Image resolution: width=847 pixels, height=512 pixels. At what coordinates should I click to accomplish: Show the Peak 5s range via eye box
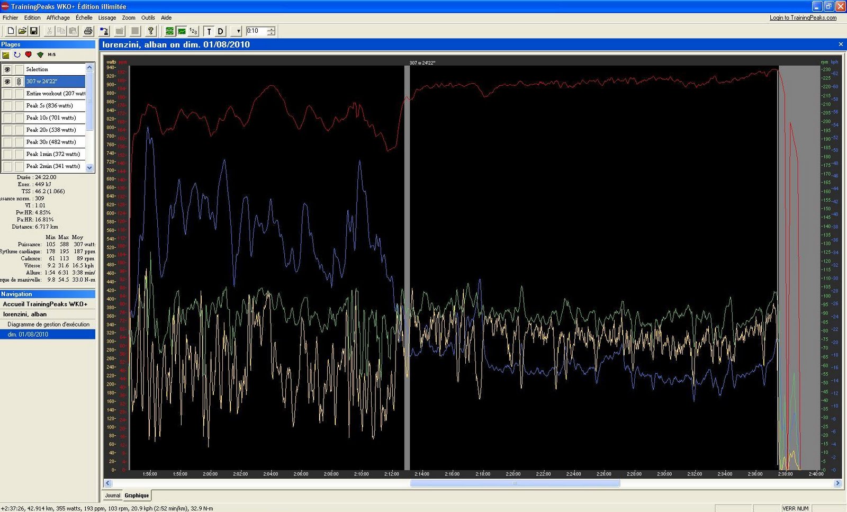[x=7, y=106]
